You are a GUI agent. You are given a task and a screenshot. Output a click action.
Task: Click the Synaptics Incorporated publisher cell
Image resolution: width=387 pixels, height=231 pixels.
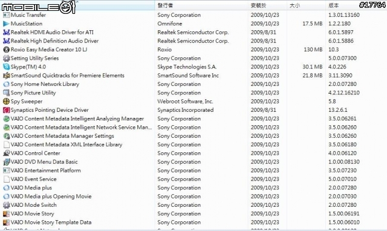(186, 110)
